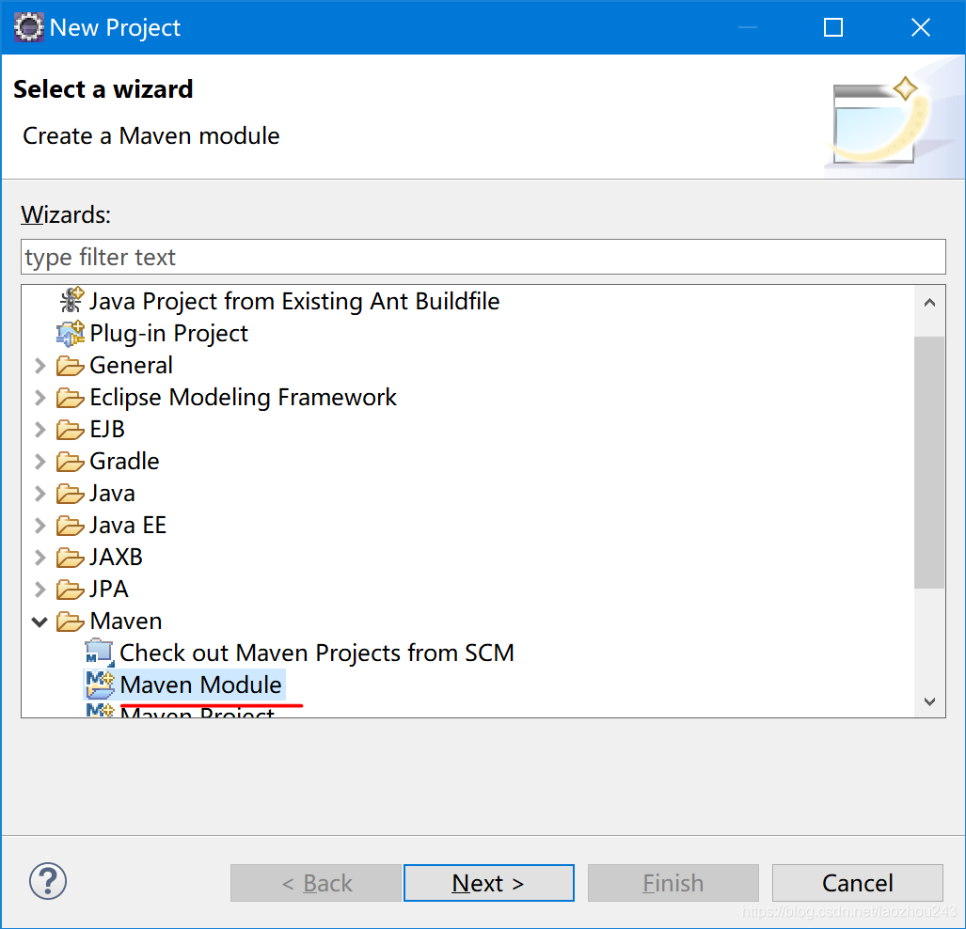Click the Cancel button
Image resolution: width=966 pixels, height=929 pixels.
pyautogui.click(x=858, y=883)
